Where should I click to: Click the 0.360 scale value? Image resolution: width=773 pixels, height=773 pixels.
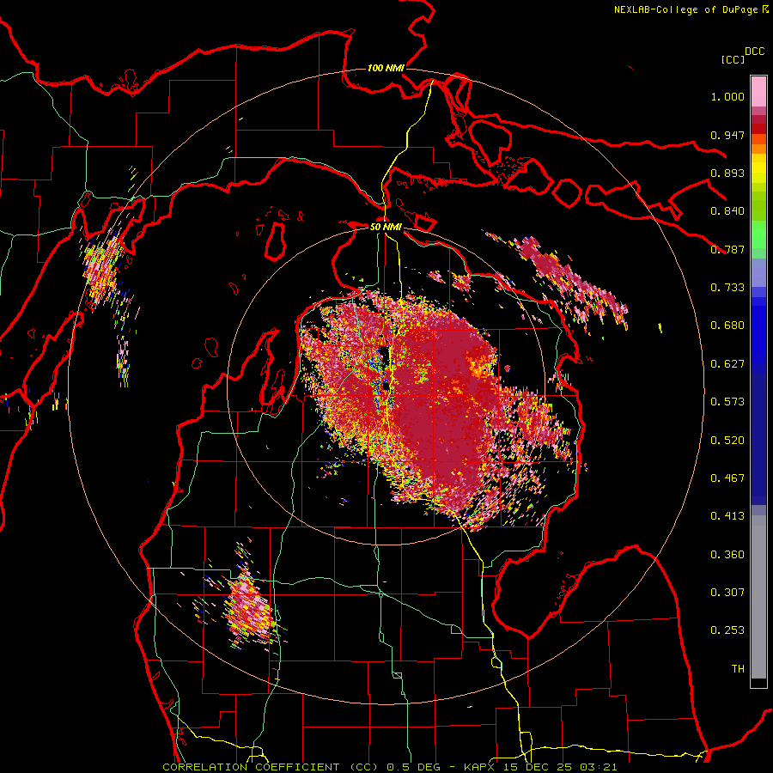tap(727, 555)
